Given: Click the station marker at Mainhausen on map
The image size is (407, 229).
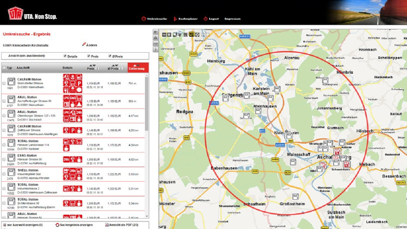Looking at the screenshot, I should (258, 111).
